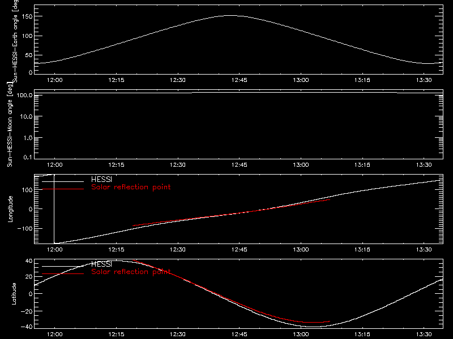Select 'Solar reflection point' legend in Longitude plot
Image resolution: width=453 pixels, height=339 pixels.
click(x=131, y=187)
